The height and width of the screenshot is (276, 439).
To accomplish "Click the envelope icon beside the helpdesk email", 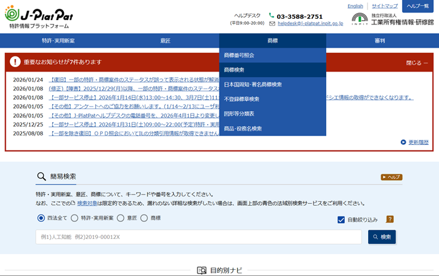I will click(272, 24).
